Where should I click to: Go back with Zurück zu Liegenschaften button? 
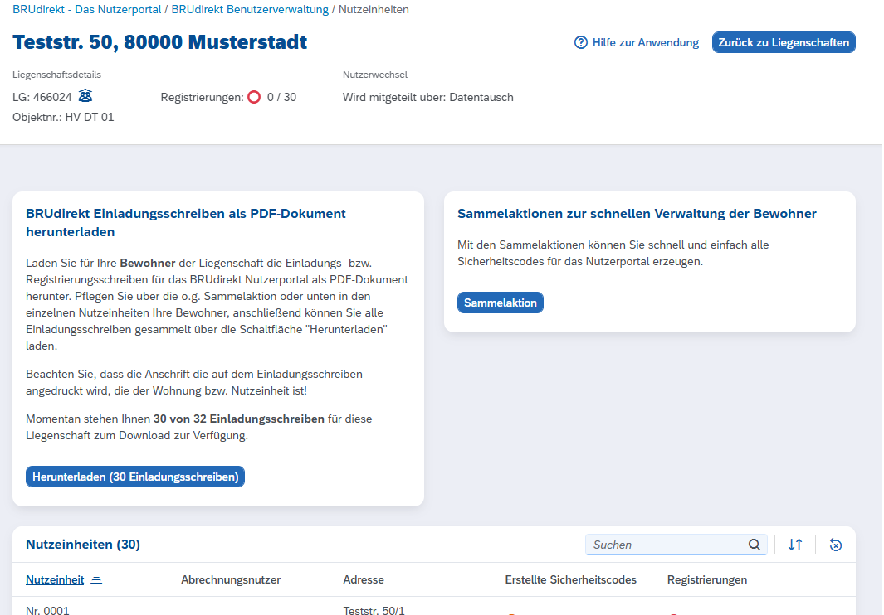click(783, 42)
